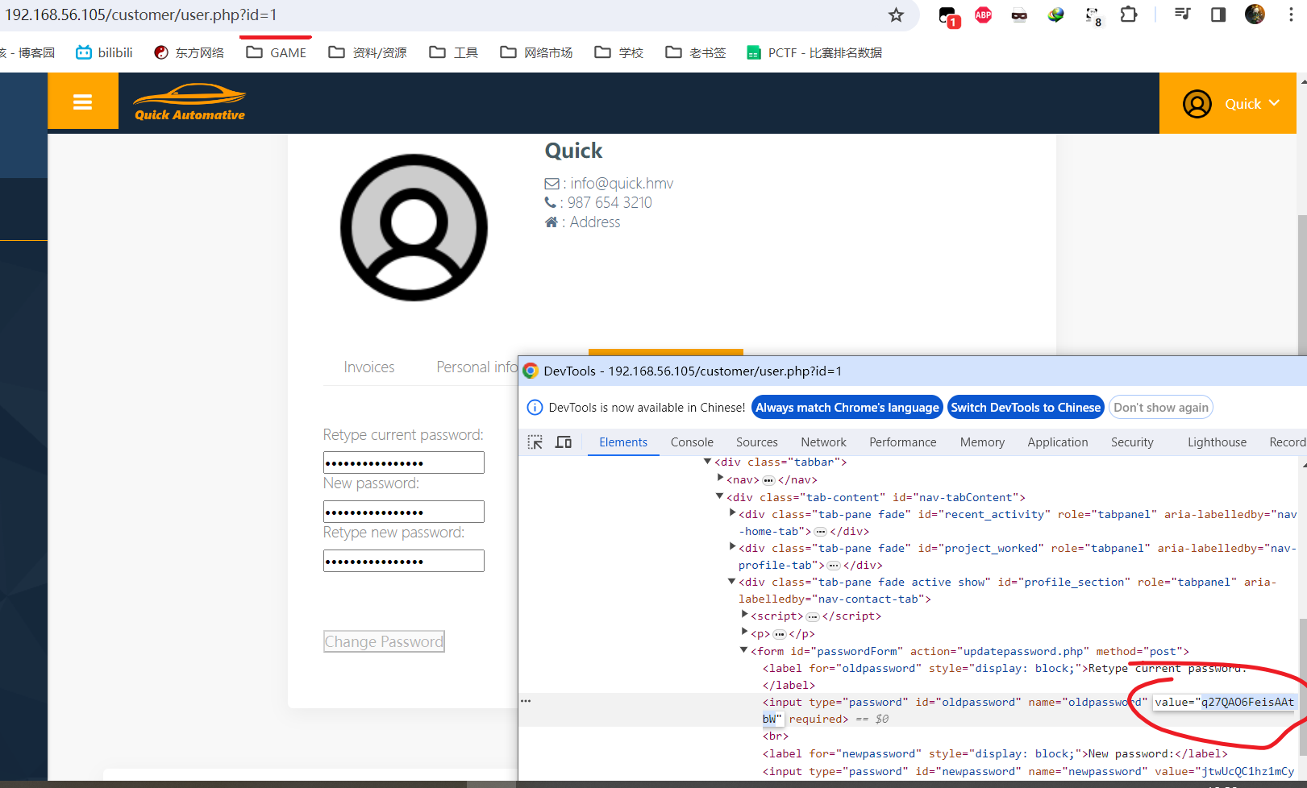The width and height of the screenshot is (1307, 788).
Task: Switch to the Security tab
Action: point(1132,442)
